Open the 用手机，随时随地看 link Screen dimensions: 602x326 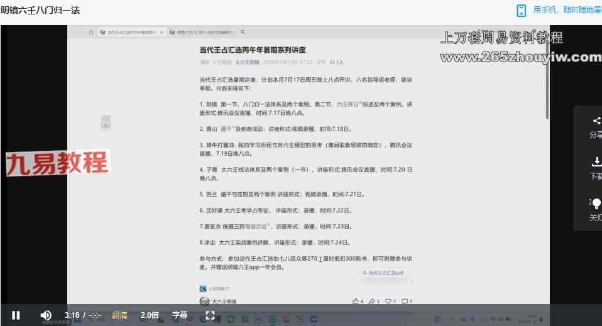[567, 10]
